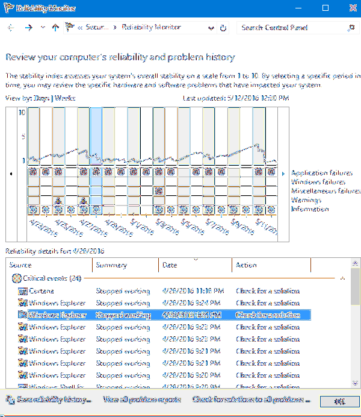Open the recent locations dropdown
Viewport: 361px width, 417px height.
click(x=42, y=28)
